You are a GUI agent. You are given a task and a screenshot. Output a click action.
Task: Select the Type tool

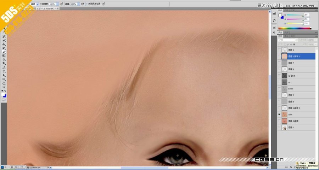coord(4,71)
